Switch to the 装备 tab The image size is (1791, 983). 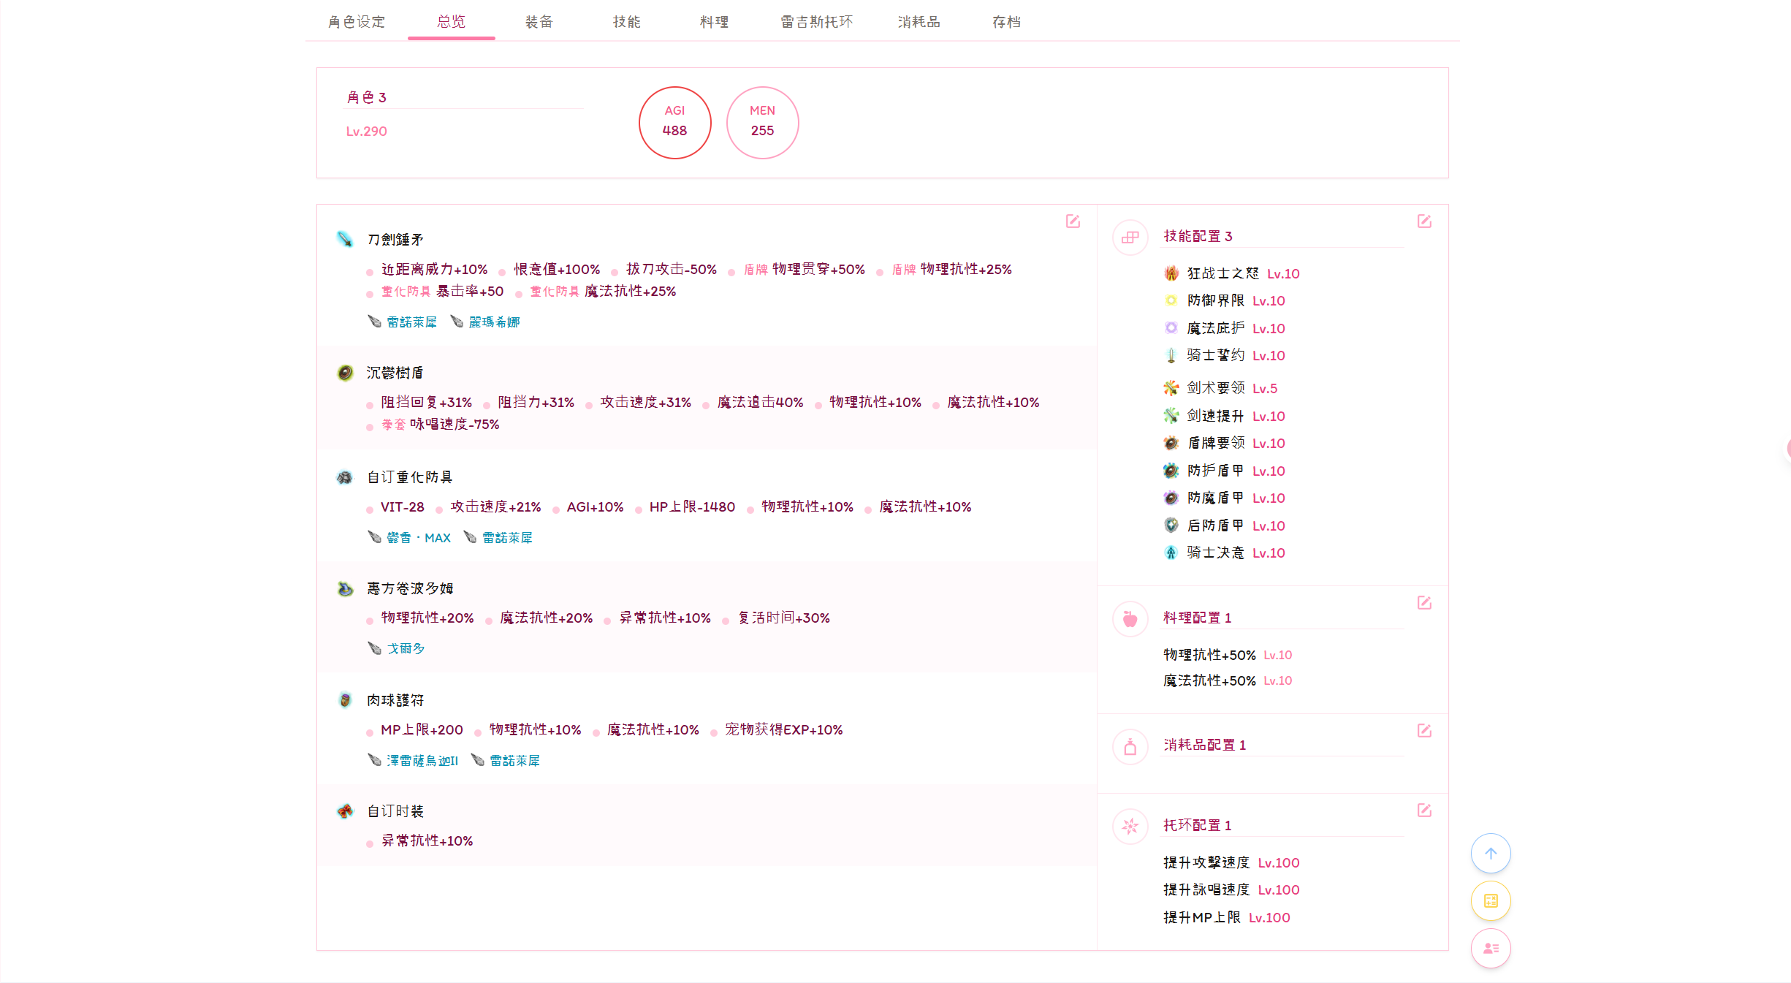pyautogui.click(x=539, y=22)
